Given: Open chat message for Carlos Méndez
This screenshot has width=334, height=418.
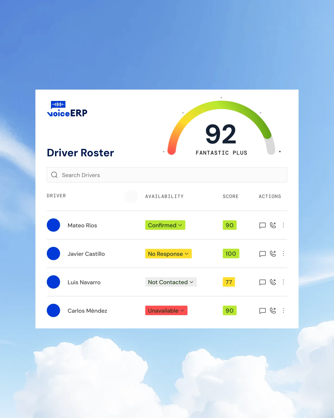Looking at the screenshot, I should tap(262, 311).
